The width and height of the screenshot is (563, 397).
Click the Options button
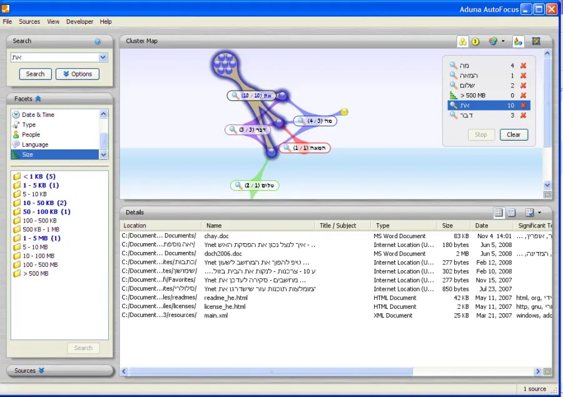(78, 74)
